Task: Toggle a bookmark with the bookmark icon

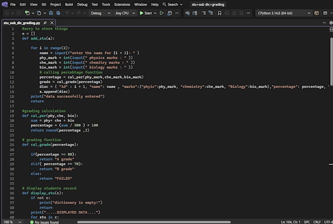Action: [219, 13]
